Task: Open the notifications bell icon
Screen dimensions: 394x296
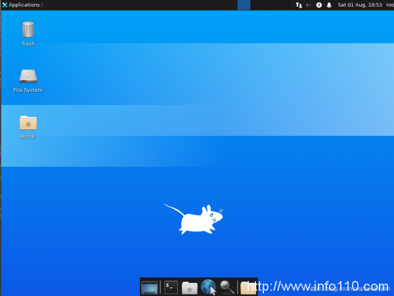Action: click(x=329, y=5)
